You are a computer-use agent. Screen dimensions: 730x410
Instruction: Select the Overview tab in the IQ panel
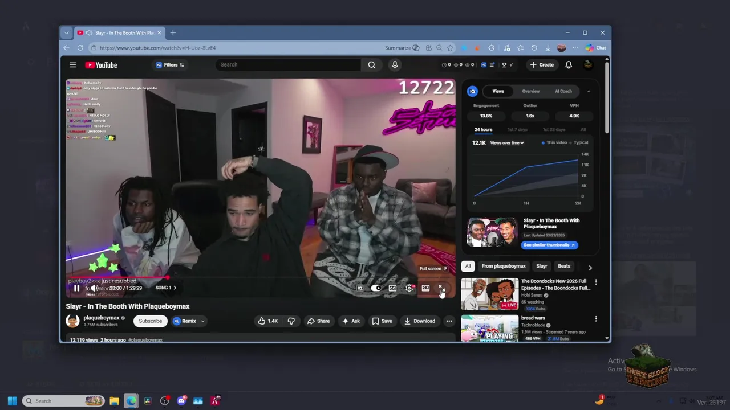coord(530,91)
